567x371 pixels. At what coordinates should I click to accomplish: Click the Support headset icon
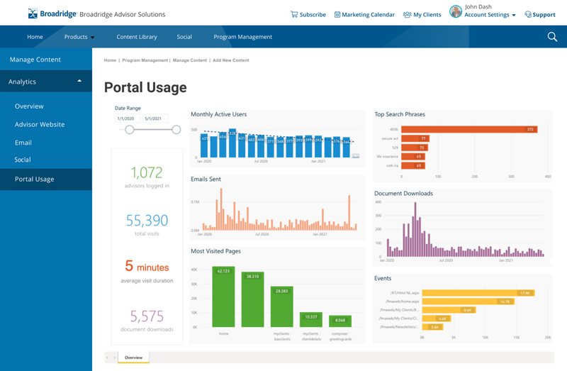(x=528, y=14)
